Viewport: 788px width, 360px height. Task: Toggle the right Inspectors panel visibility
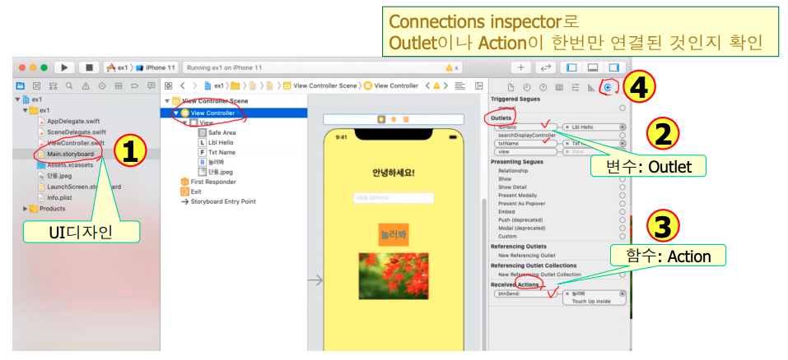[x=614, y=67]
